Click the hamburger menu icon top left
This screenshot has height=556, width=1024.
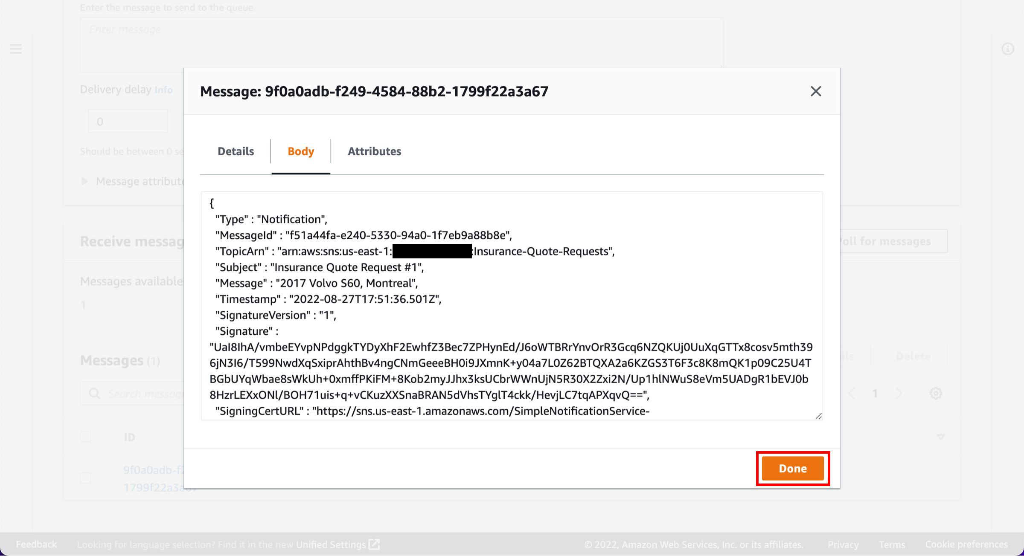(16, 49)
